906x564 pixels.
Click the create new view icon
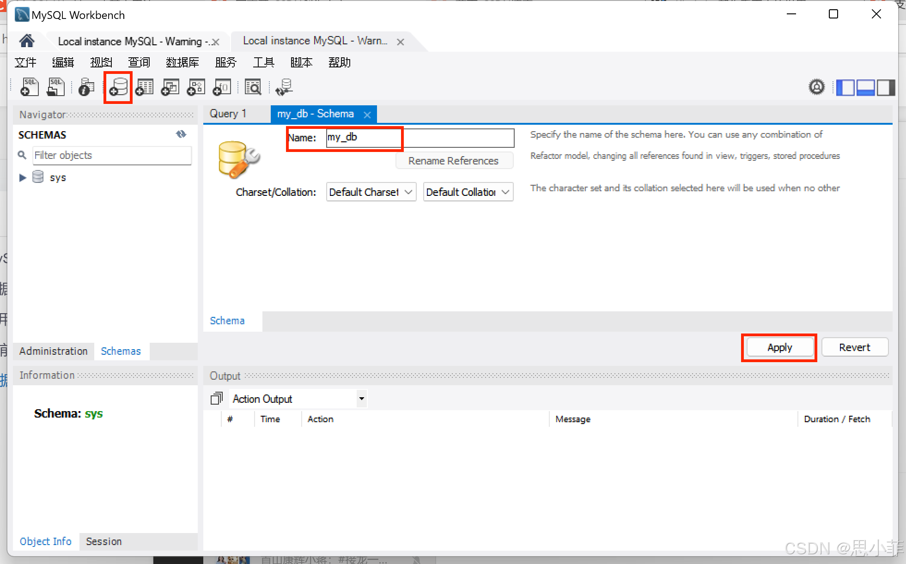tap(170, 87)
